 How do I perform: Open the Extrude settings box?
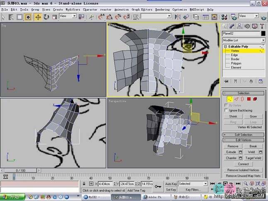coord(241,152)
